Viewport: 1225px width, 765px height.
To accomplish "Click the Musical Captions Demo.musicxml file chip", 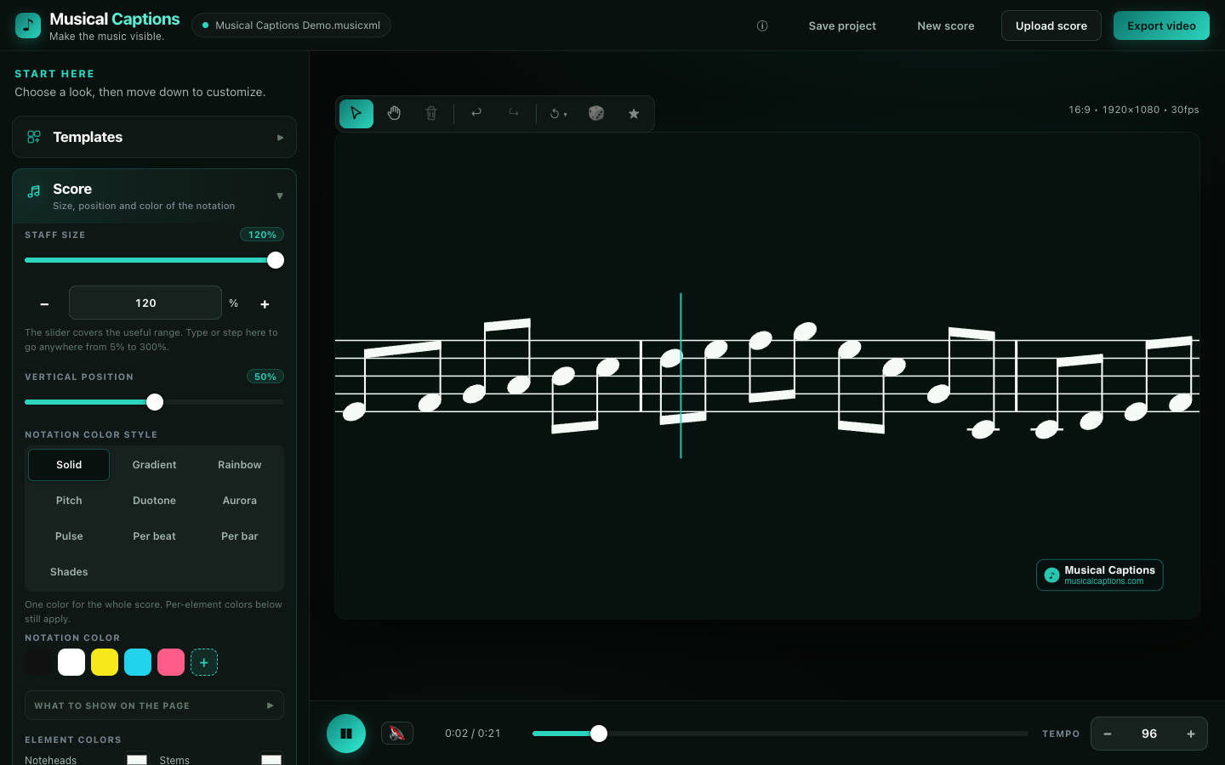I will coord(292,25).
